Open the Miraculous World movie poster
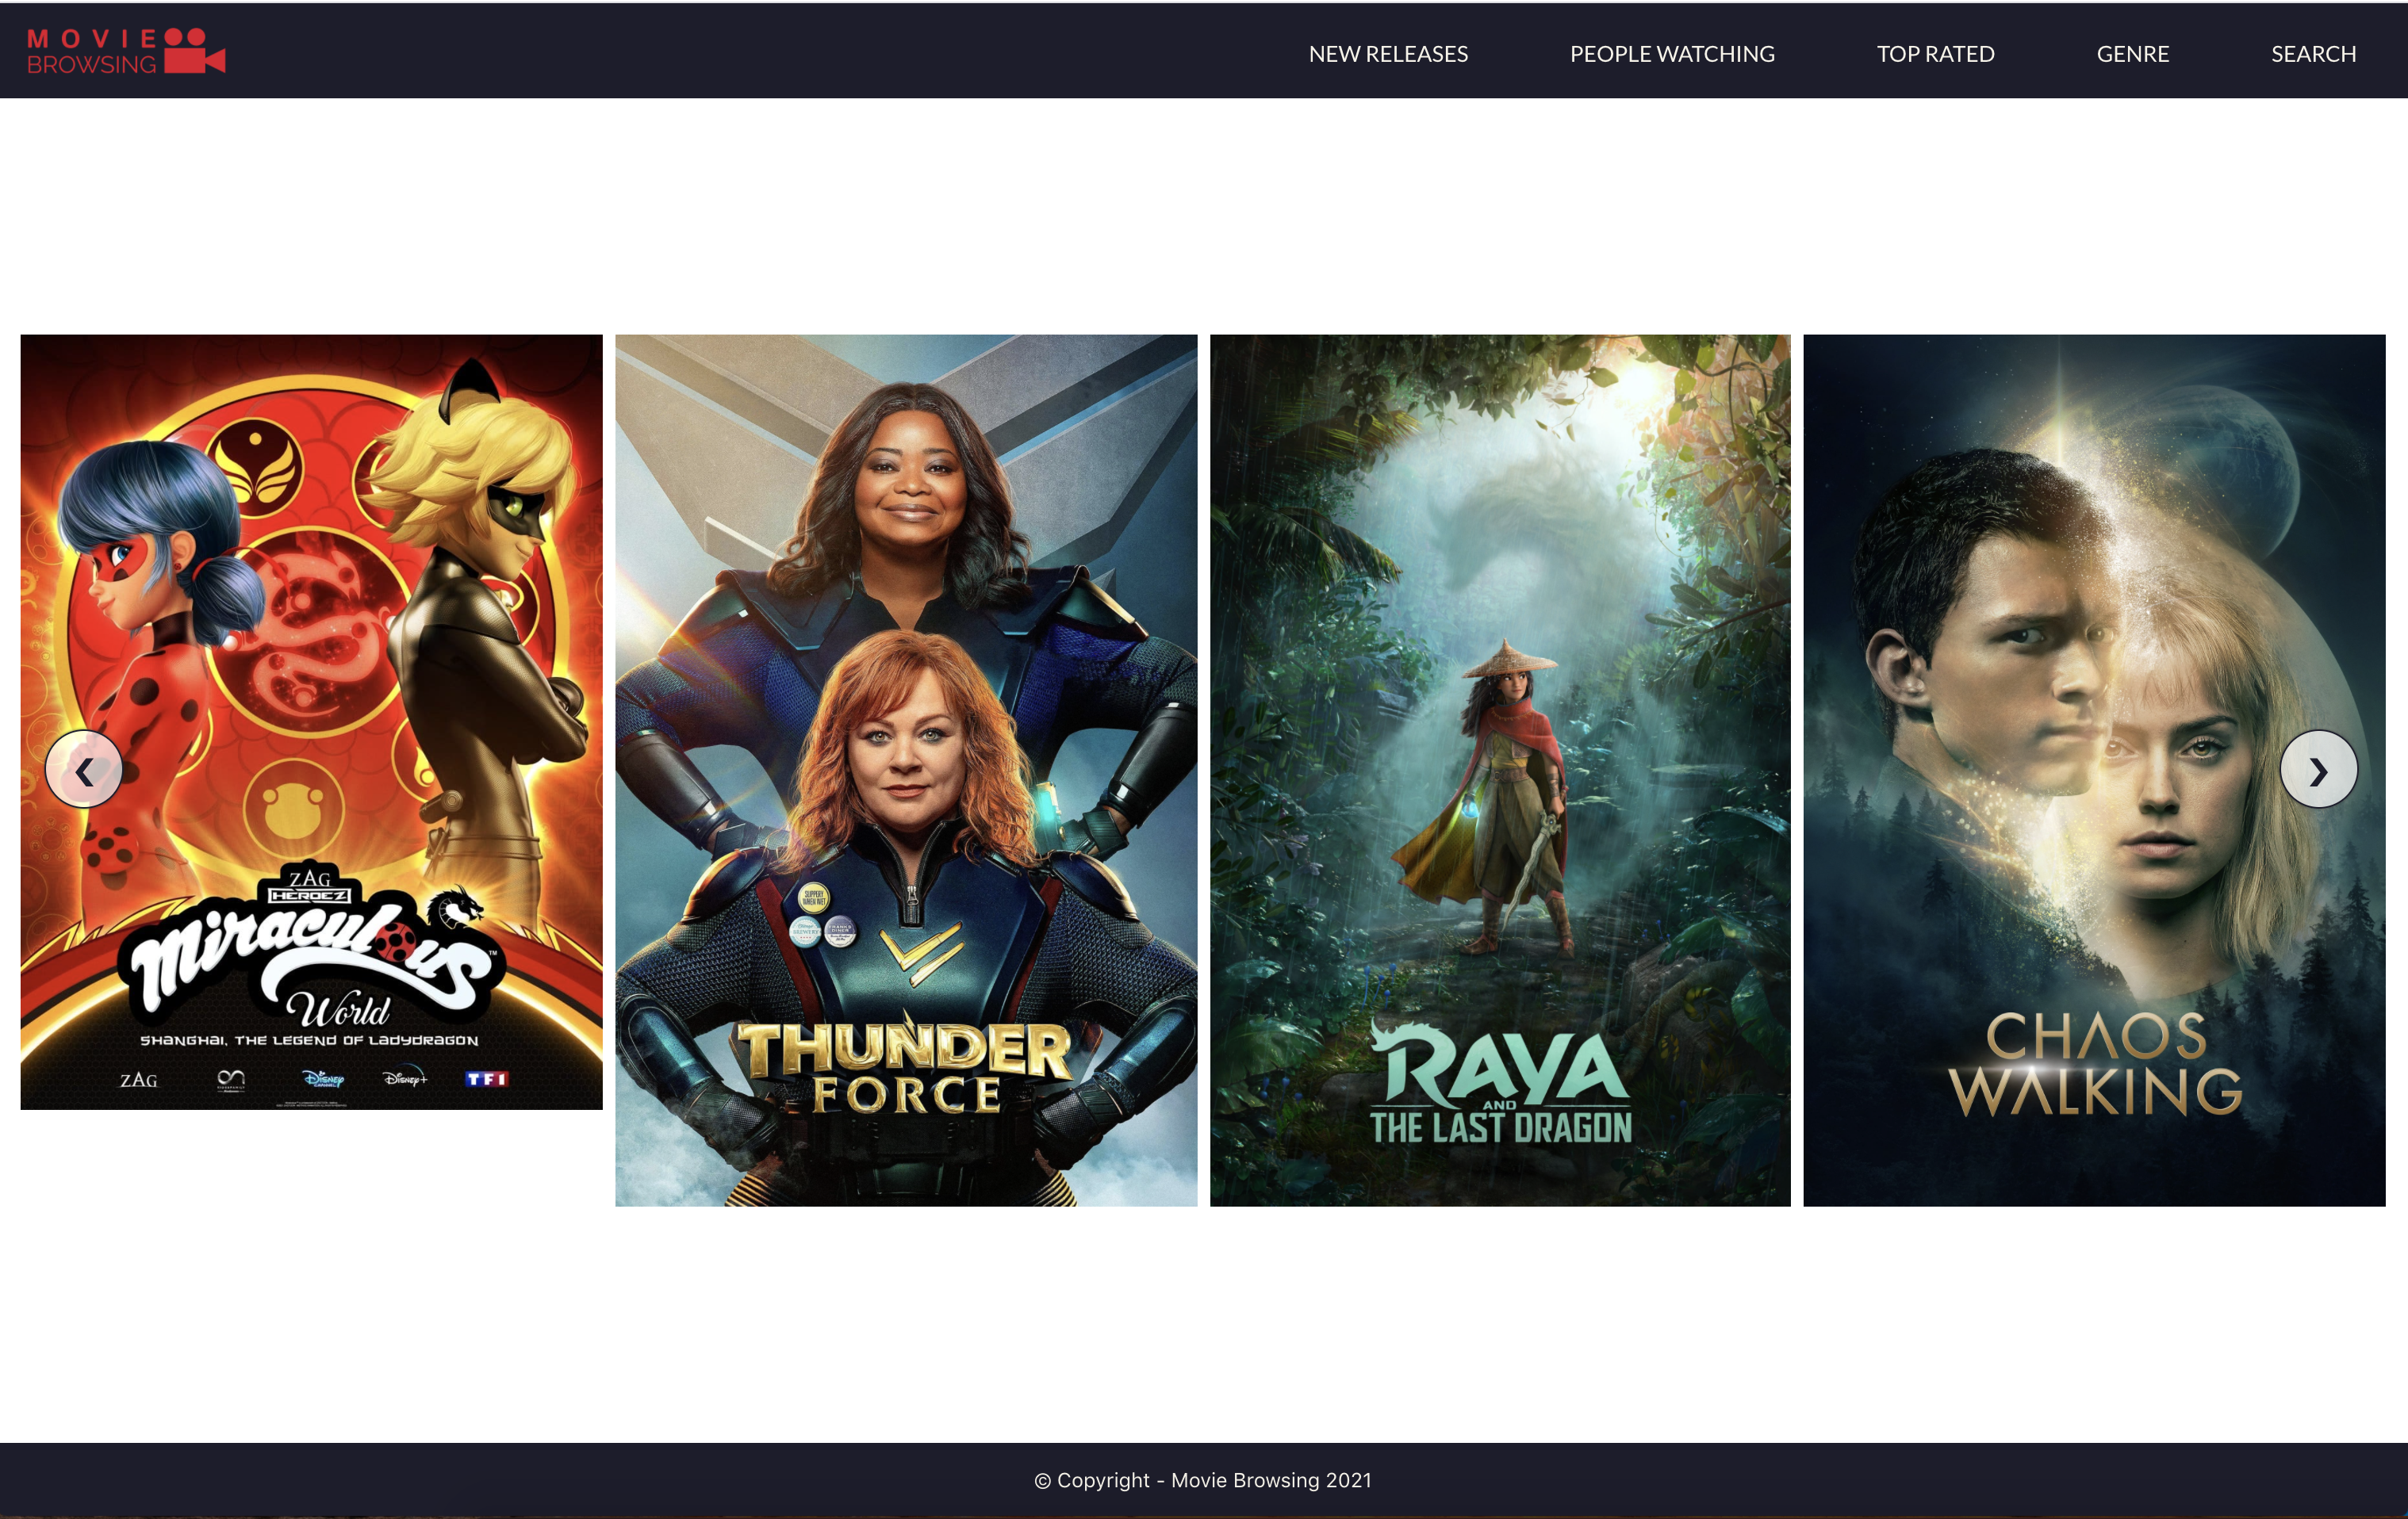The height and width of the screenshot is (1519, 2408). click(311, 721)
